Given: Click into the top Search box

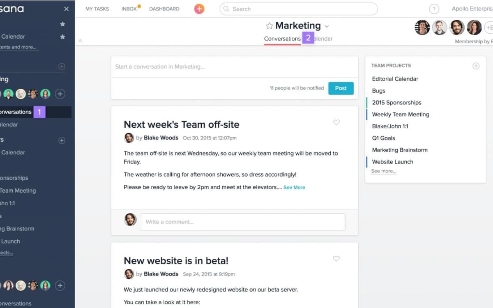Looking at the screenshot, I should (299, 9).
